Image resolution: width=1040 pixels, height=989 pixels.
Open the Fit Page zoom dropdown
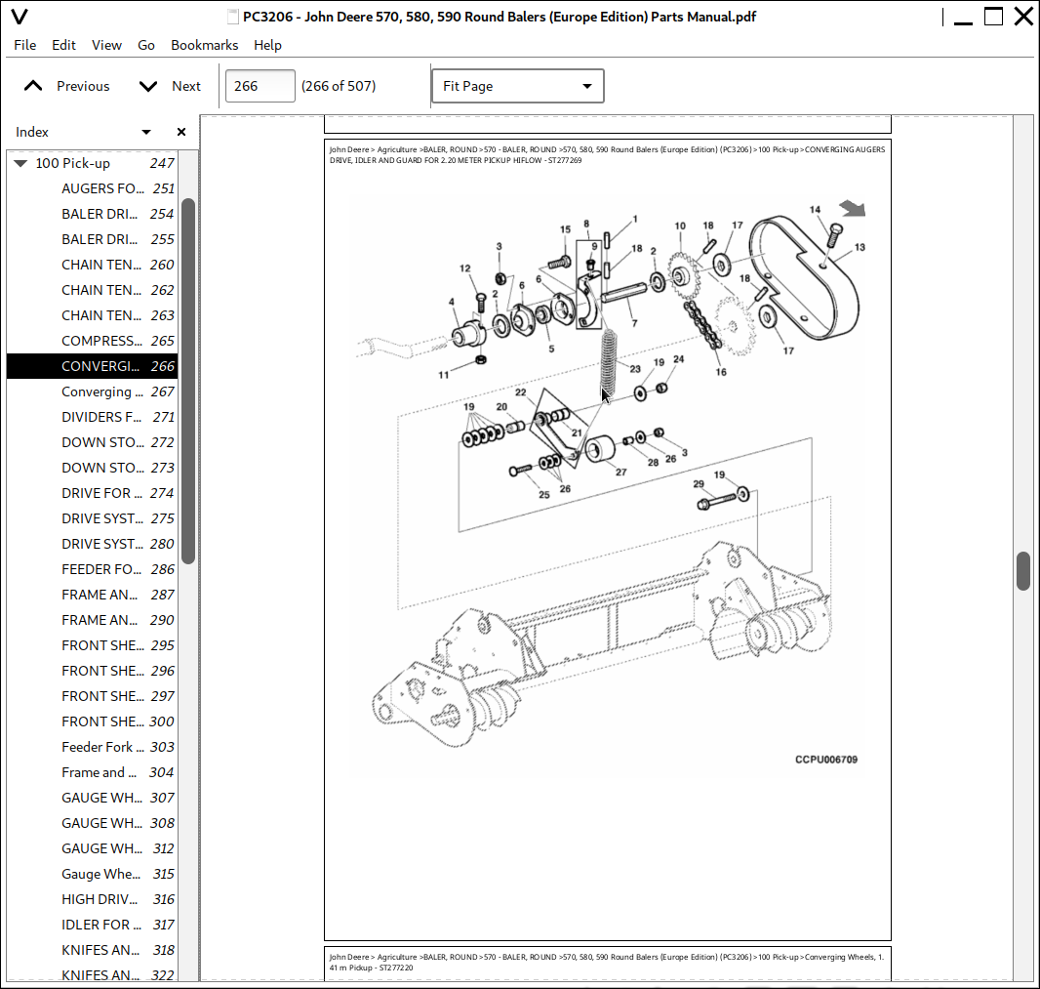tap(517, 86)
